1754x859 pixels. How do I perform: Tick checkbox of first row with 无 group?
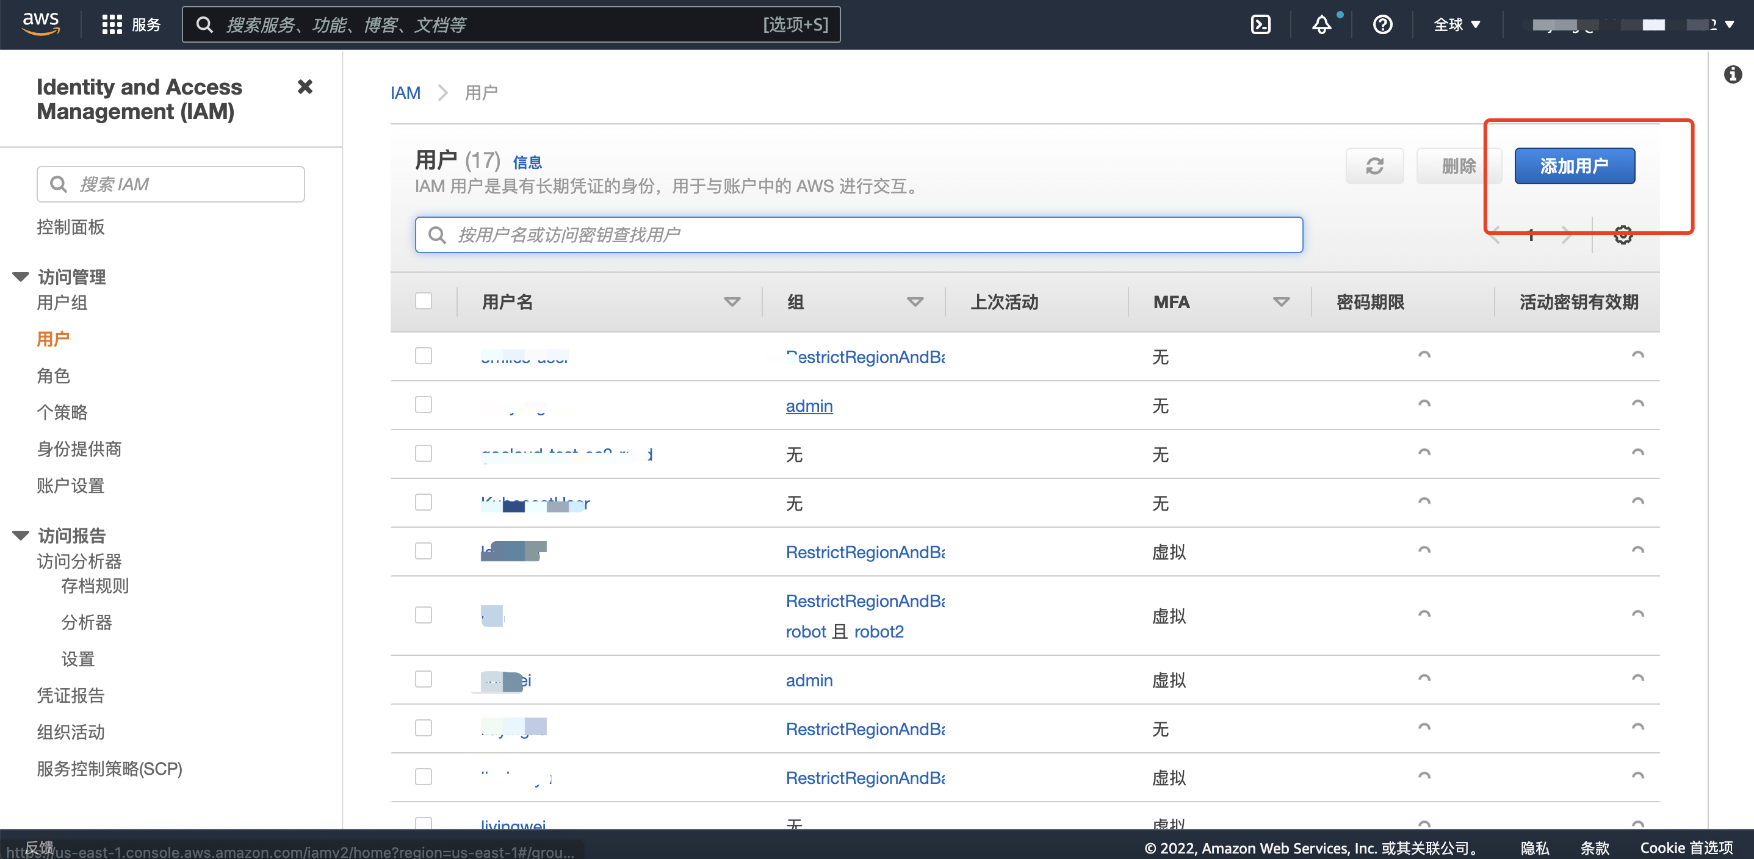(424, 453)
